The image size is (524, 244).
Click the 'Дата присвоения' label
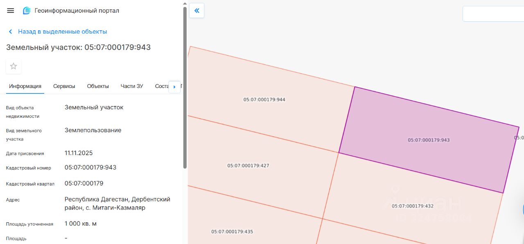click(x=25, y=154)
